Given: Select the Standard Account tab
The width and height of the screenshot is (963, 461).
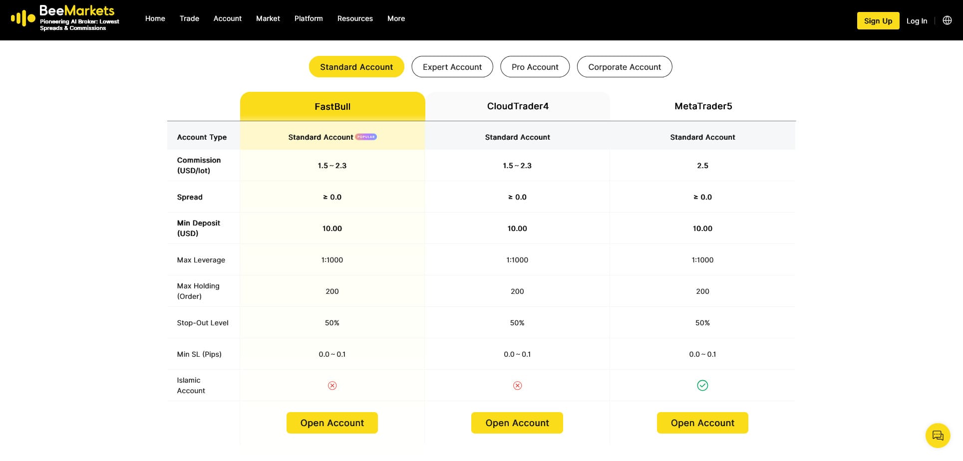Looking at the screenshot, I should [x=356, y=67].
